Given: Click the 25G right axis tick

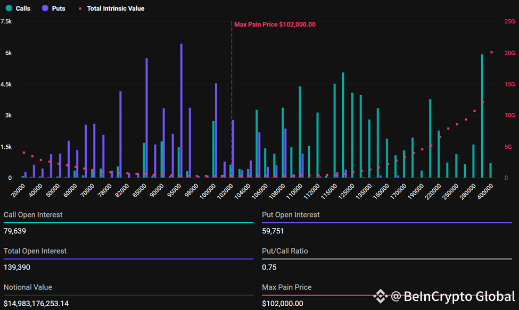Looking at the screenshot, I should coord(510,21).
